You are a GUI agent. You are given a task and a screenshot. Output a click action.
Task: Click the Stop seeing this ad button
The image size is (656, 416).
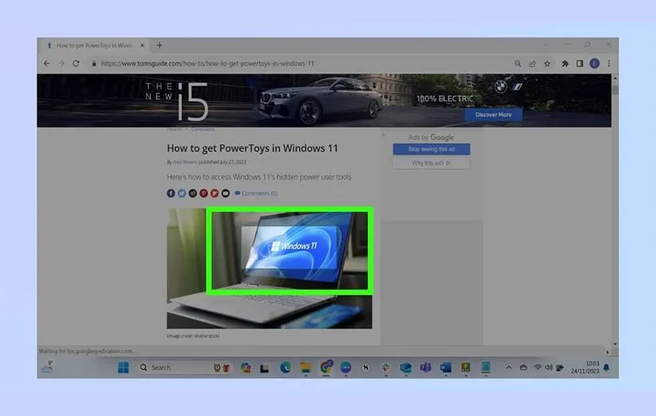(x=431, y=149)
